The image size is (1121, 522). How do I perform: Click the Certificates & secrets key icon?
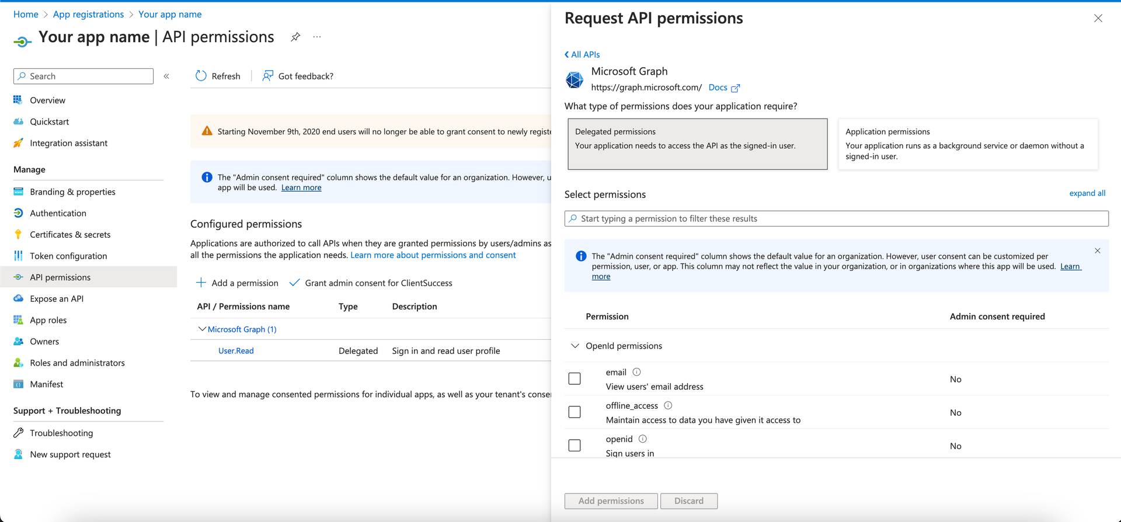coord(18,234)
